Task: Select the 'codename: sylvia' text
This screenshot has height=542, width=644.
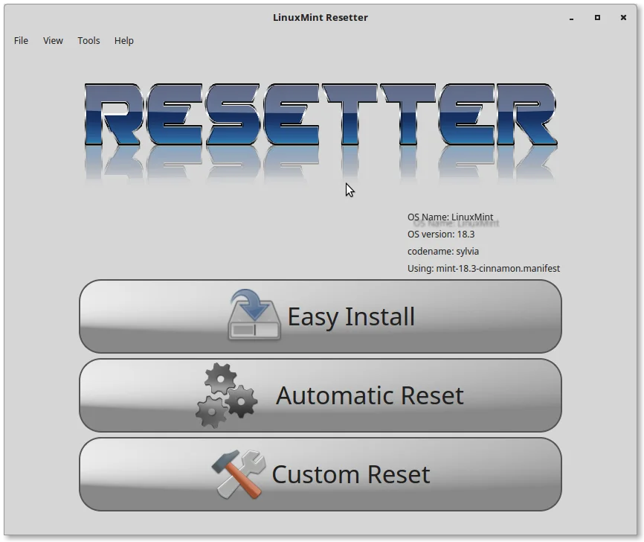Action: (442, 251)
